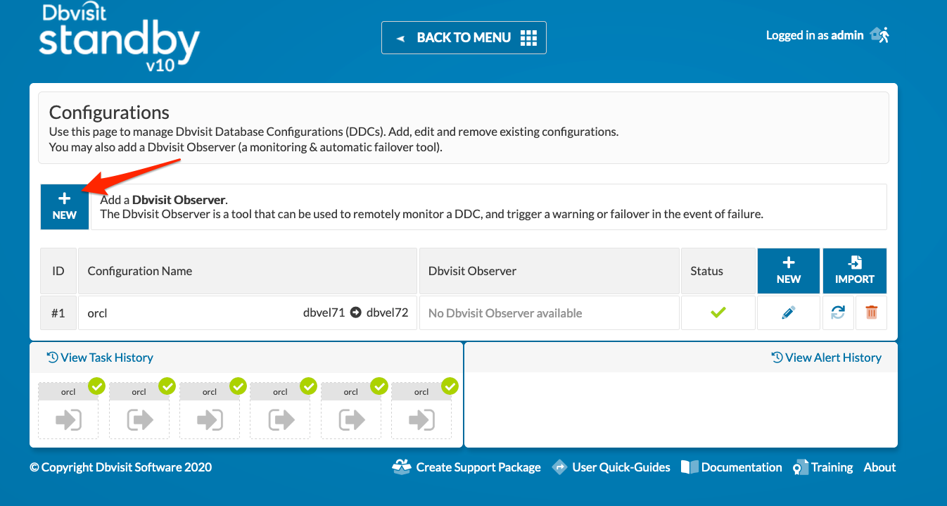Click the About link
This screenshot has height=506, width=947.
(x=879, y=467)
